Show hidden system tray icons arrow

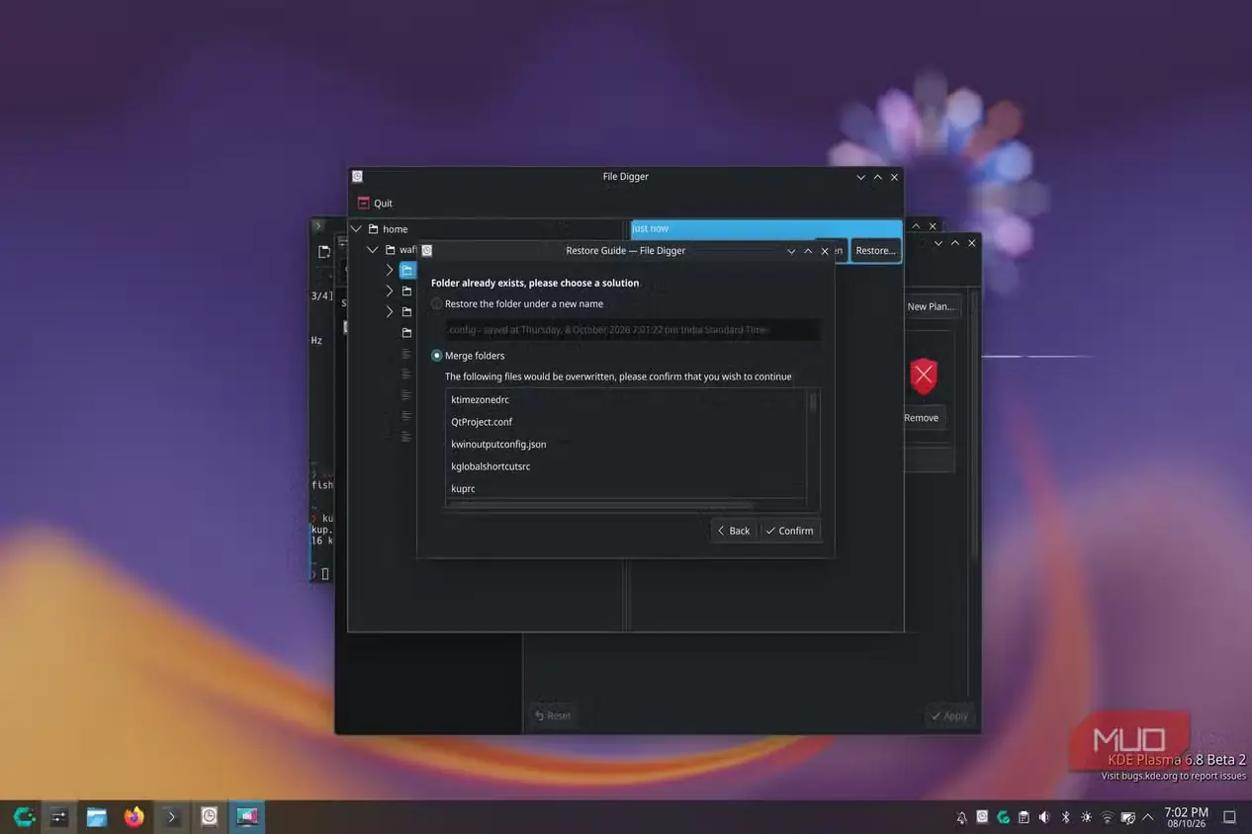[1148, 817]
